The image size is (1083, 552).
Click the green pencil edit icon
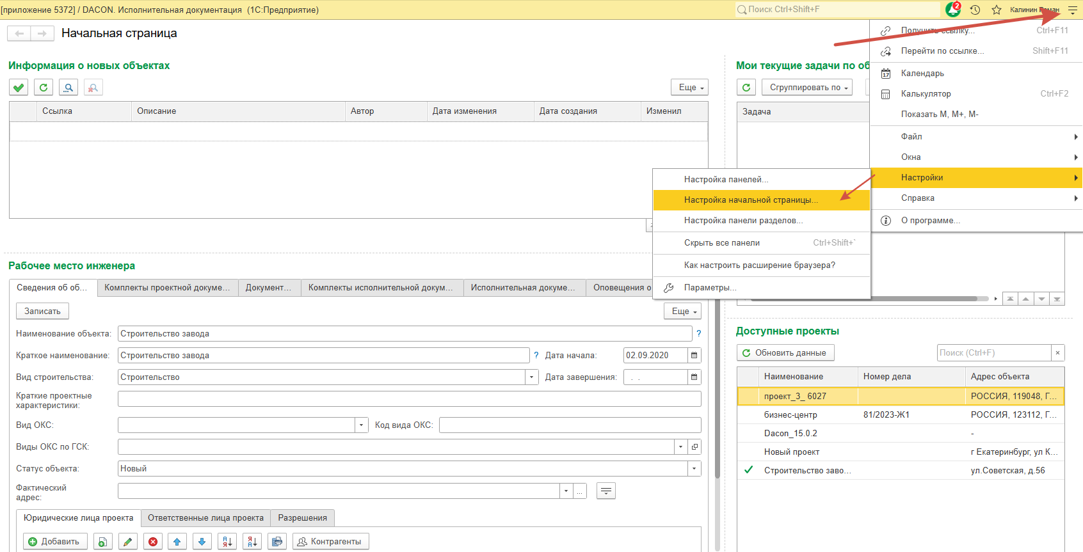coord(128,542)
